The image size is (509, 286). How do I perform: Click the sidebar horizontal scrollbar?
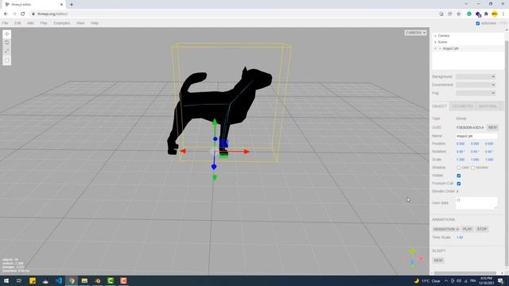[464, 273]
